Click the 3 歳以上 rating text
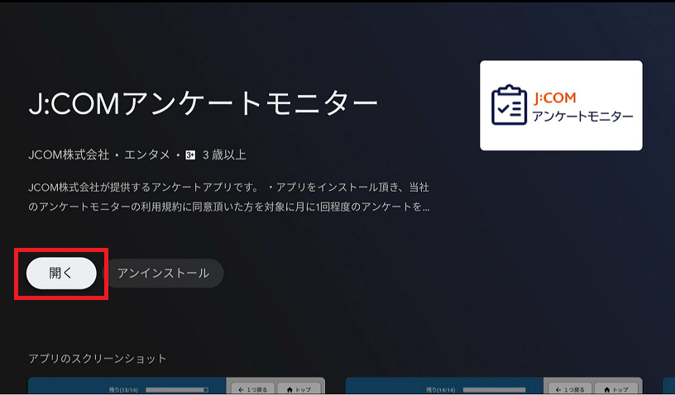 click(224, 155)
